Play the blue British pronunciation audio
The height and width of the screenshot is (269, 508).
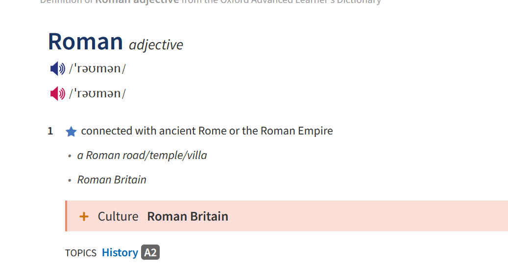click(x=58, y=68)
